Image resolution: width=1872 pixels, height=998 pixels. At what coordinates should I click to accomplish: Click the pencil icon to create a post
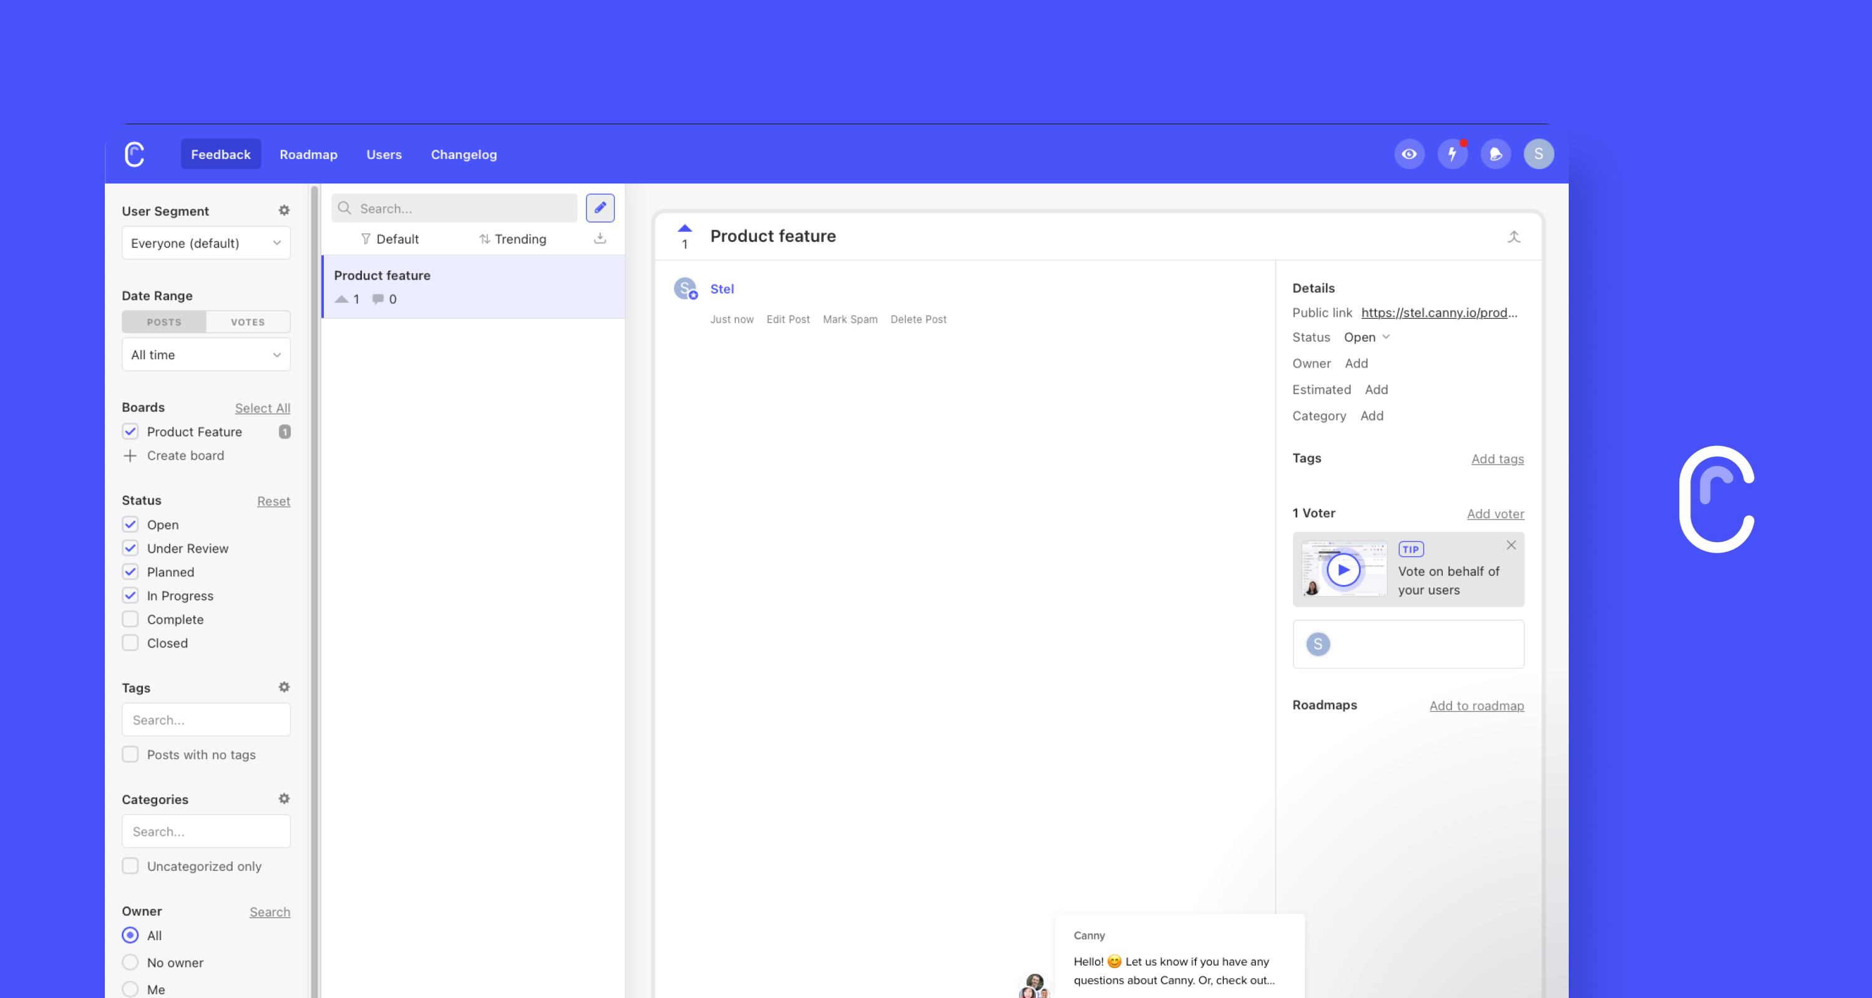(600, 208)
